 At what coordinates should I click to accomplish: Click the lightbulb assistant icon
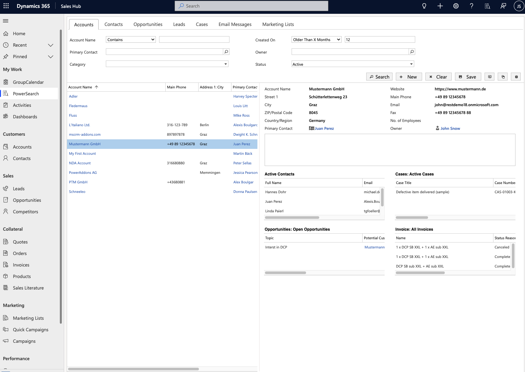point(424,6)
